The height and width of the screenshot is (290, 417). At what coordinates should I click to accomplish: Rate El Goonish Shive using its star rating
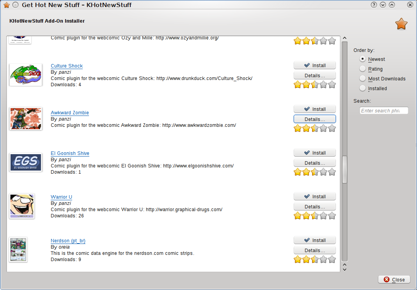click(315, 172)
